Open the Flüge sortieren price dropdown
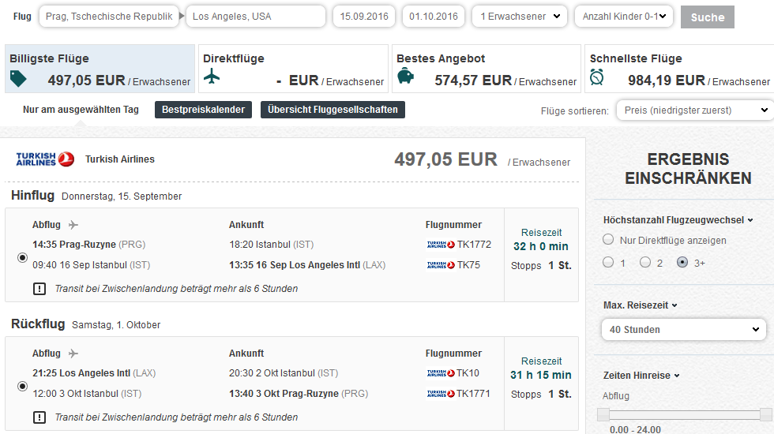Image resolution: width=774 pixels, height=434 pixels. point(695,110)
